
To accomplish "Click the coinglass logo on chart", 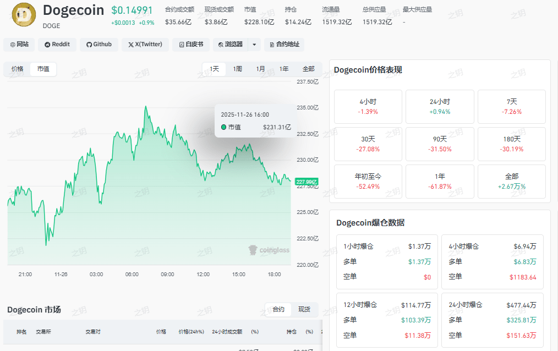I will pos(269,250).
